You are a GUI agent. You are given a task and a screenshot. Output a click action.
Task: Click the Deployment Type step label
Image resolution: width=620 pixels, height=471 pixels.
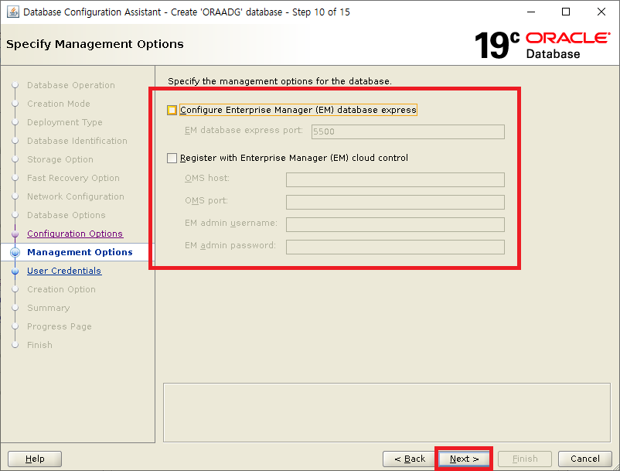64,123
